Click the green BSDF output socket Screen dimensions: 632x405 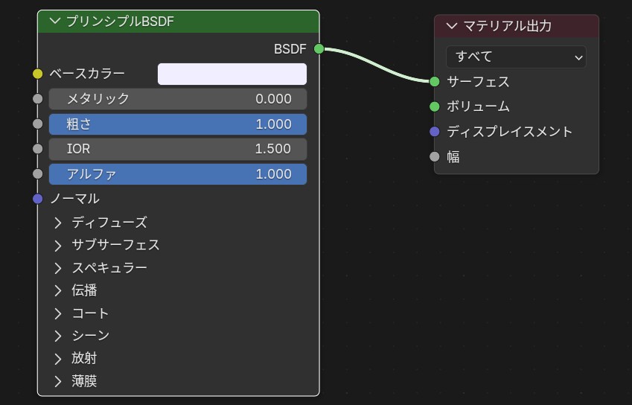319,49
